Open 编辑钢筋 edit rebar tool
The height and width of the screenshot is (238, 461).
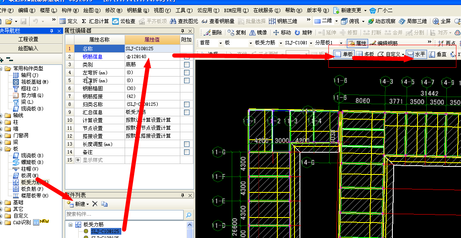pos(383,43)
